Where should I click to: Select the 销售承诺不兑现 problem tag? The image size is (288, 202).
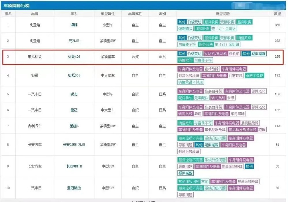point(191,82)
